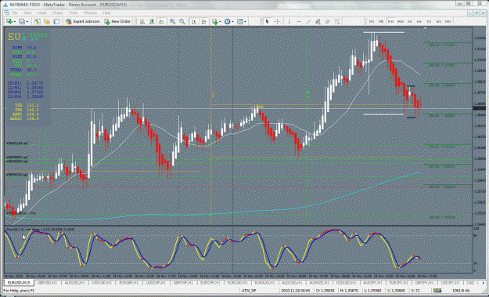Enable Expert Advisors button

point(82,21)
